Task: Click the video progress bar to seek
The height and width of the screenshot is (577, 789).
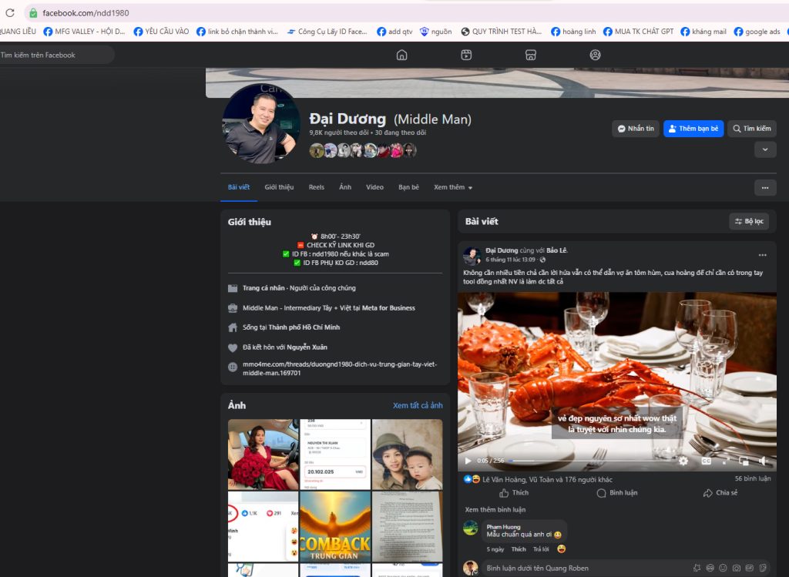Action: point(586,461)
